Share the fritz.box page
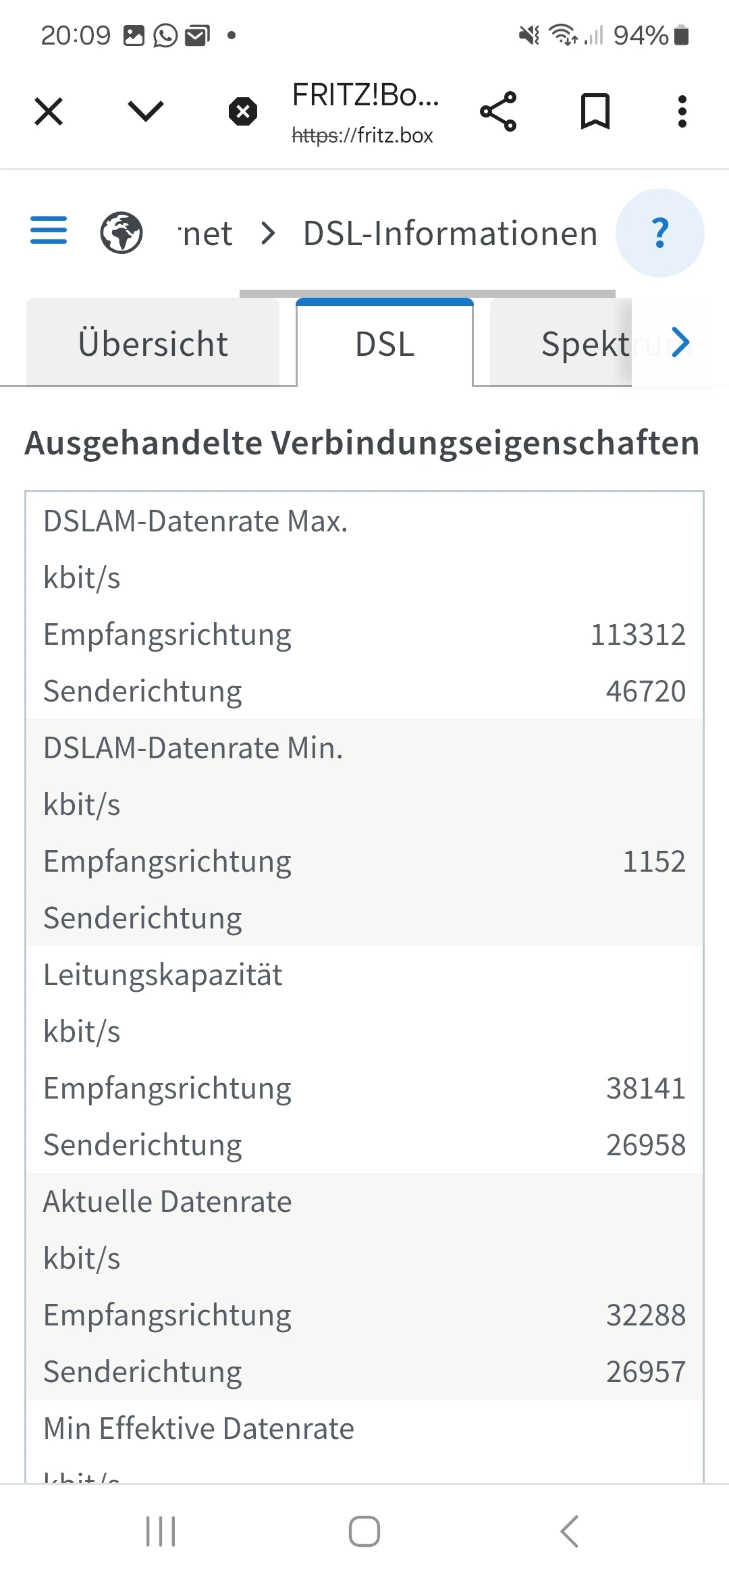Viewport: 729px width, 1580px height. [x=498, y=111]
